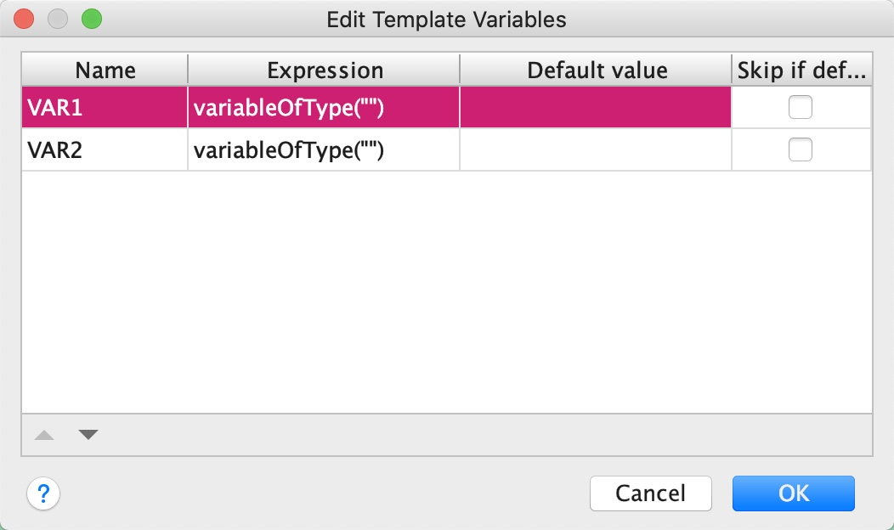
Task: Close the dialog with the red button
Action: 25,19
